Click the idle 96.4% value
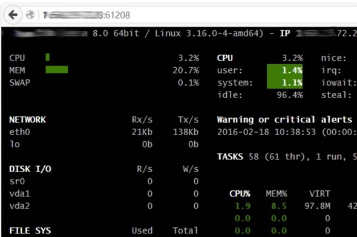 [290, 95]
